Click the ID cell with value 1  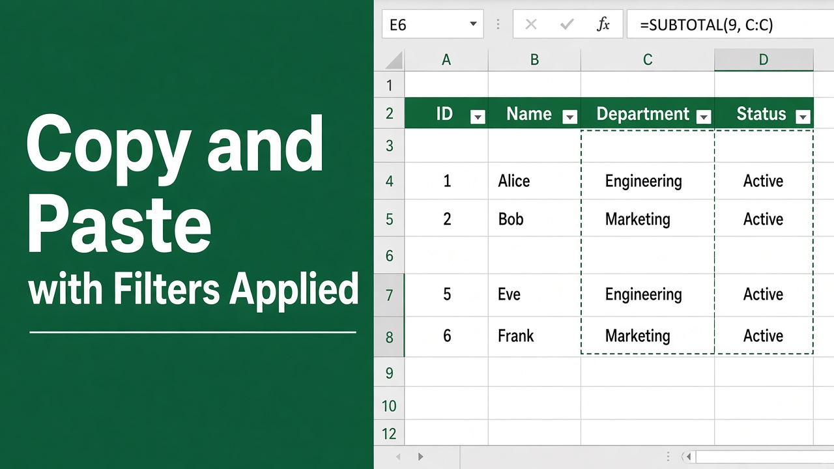[446, 180]
